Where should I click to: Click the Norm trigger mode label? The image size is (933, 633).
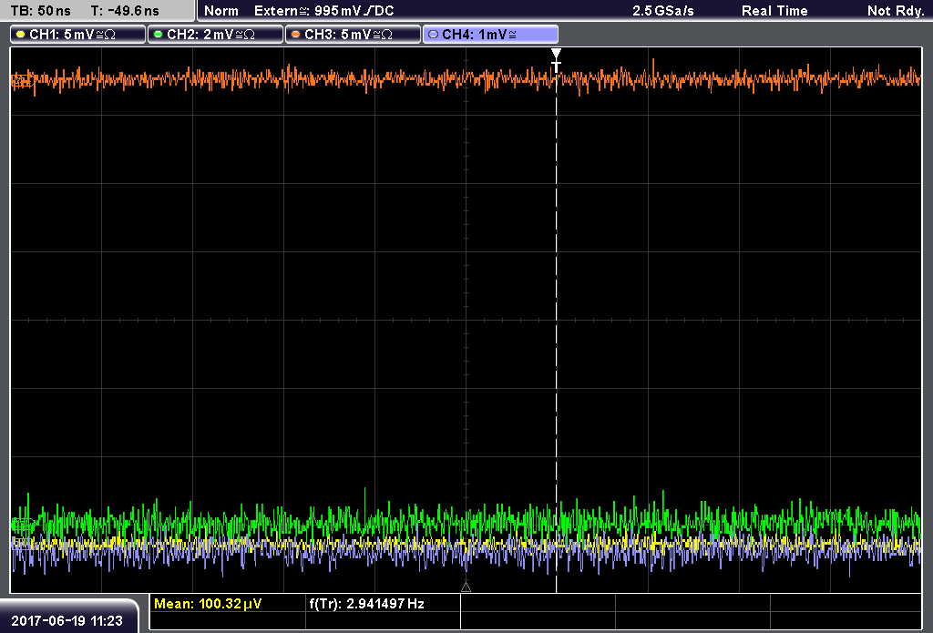coord(220,11)
